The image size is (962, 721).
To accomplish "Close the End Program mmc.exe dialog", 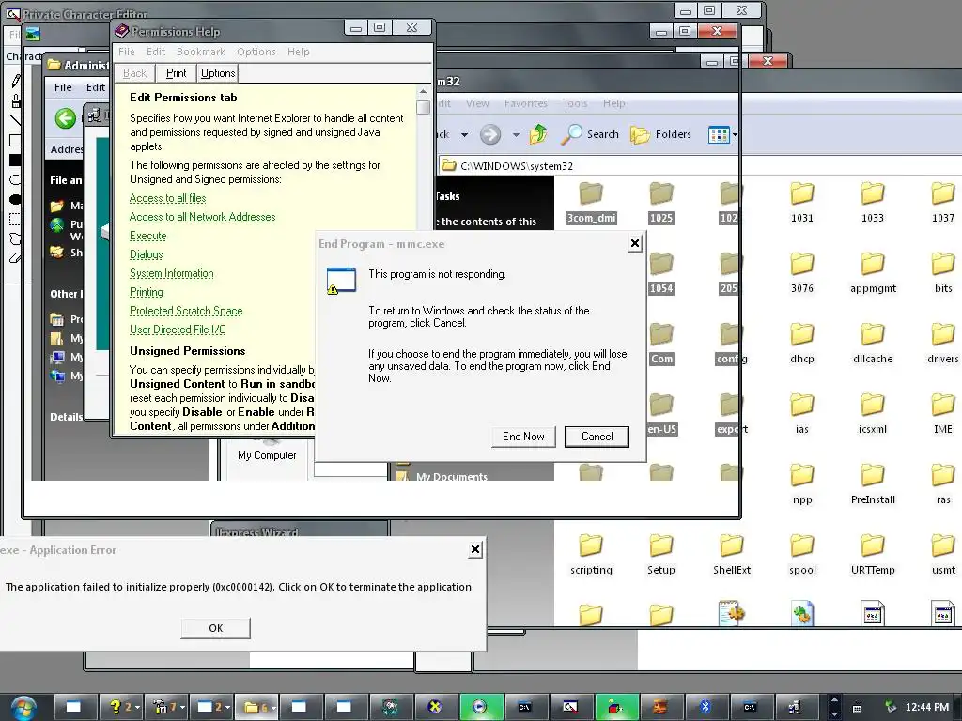I will tap(635, 244).
